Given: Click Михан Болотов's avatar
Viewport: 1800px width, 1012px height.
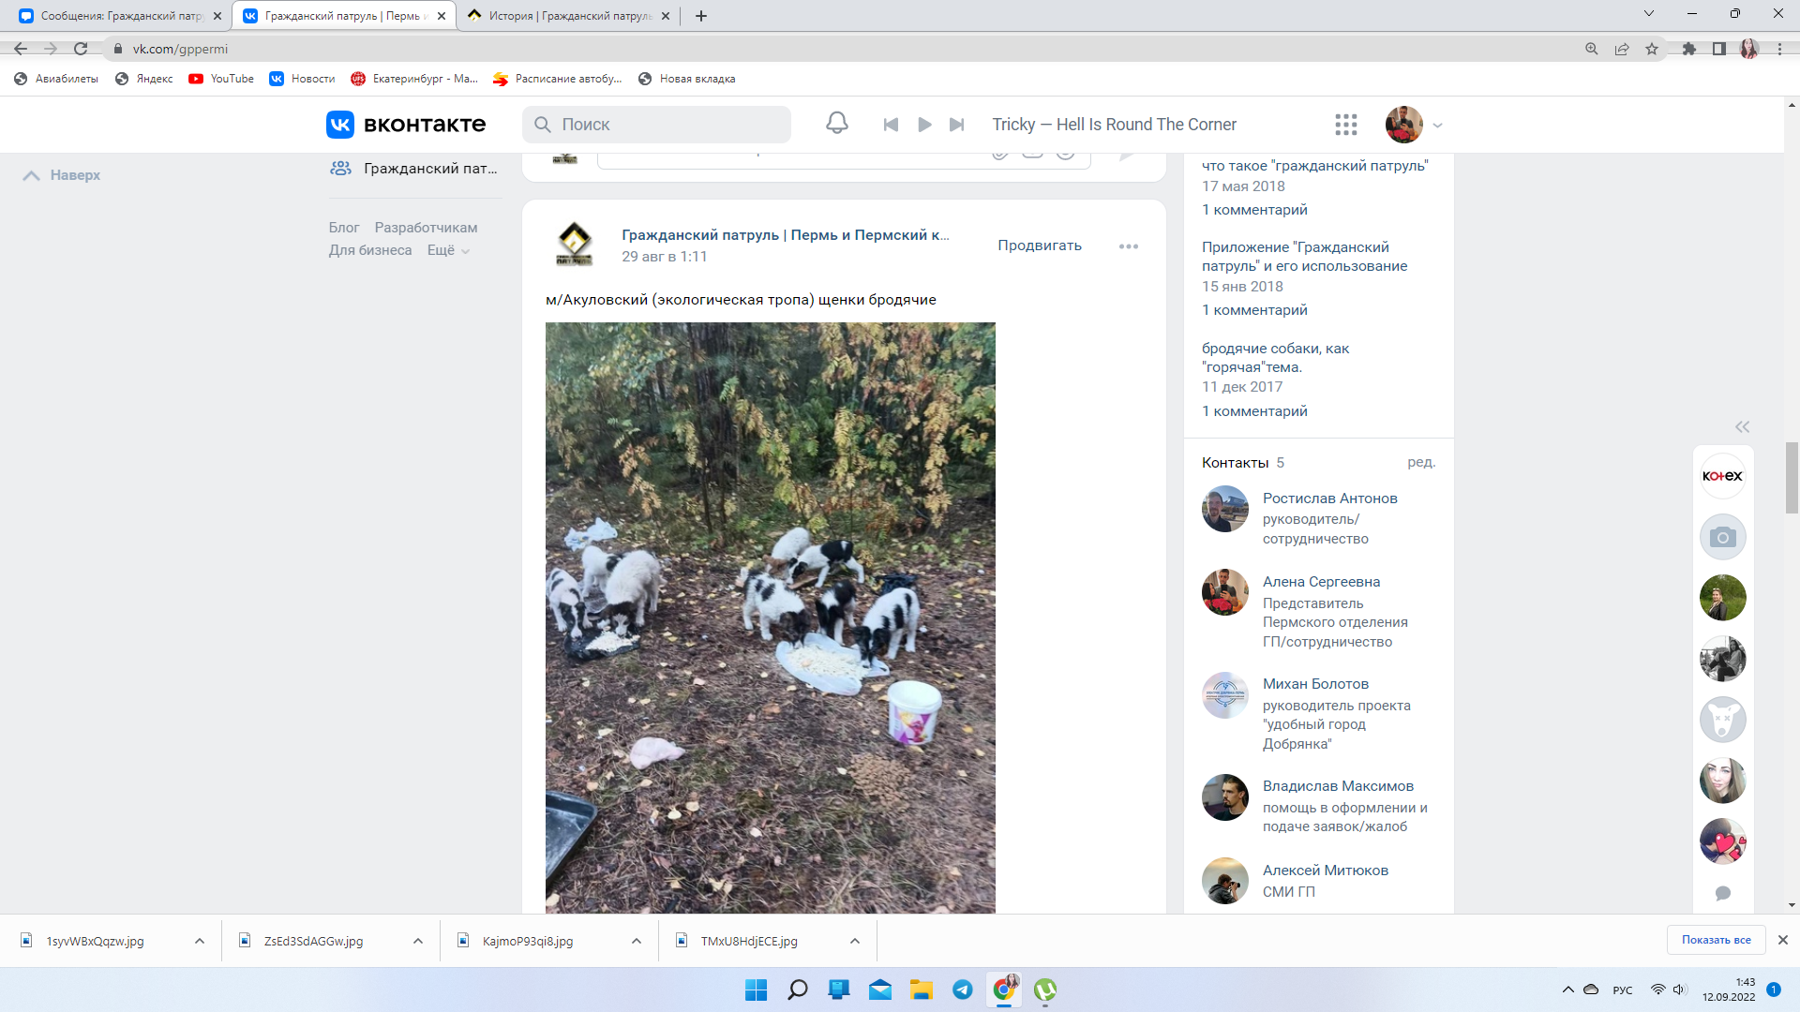Looking at the screenshot, I should click(1225, 695).
